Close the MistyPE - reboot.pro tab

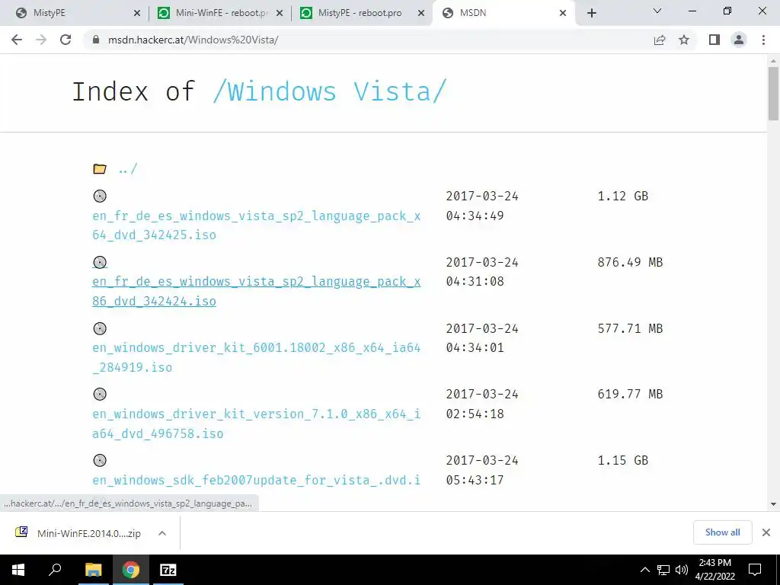pos(421,14)
